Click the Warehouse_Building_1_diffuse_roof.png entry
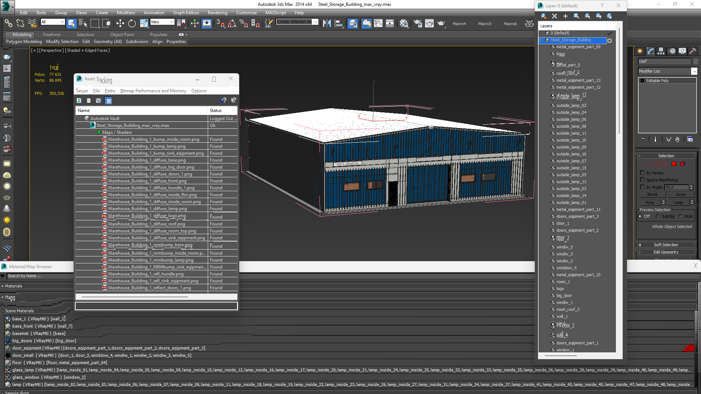The width and height of the screenshot is (701, 394). click(x=146, y=224)
